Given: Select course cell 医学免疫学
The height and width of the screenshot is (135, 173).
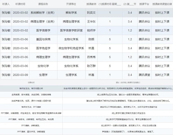Looking at the screenshot, I should click(x=43, y=48).
